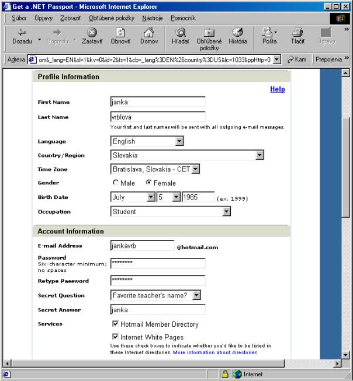
Task: Click the Tlačiť print icon
Action: 297,33
